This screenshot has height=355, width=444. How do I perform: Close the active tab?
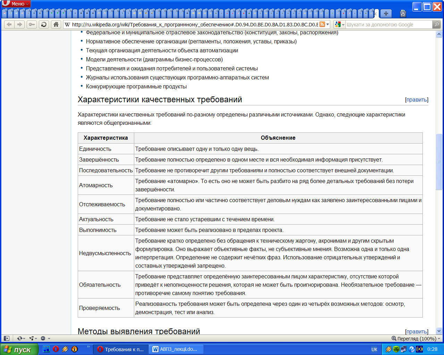[375, 14]
